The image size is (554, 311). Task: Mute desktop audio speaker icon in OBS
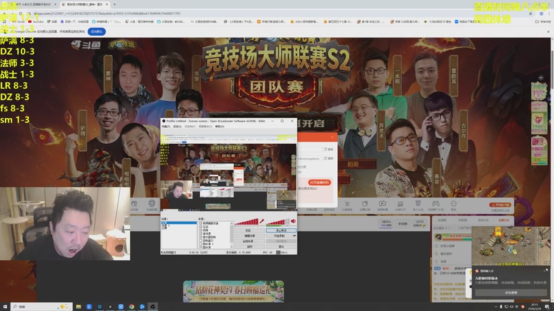(293, 221)
